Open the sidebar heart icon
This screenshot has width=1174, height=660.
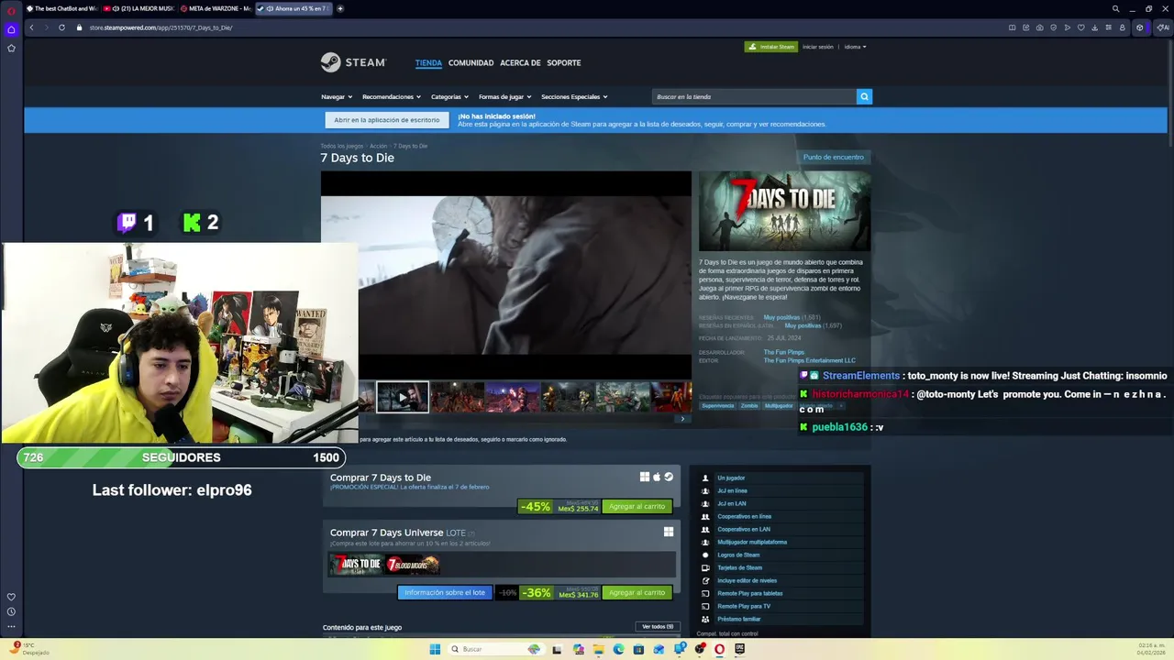coord(11,597)
